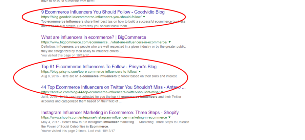
Task: Click the "You visited this page on 10/12/17" note
Action: [65, 55]
